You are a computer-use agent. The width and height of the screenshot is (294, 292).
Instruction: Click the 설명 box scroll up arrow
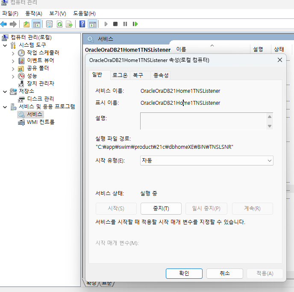point(270,117)
